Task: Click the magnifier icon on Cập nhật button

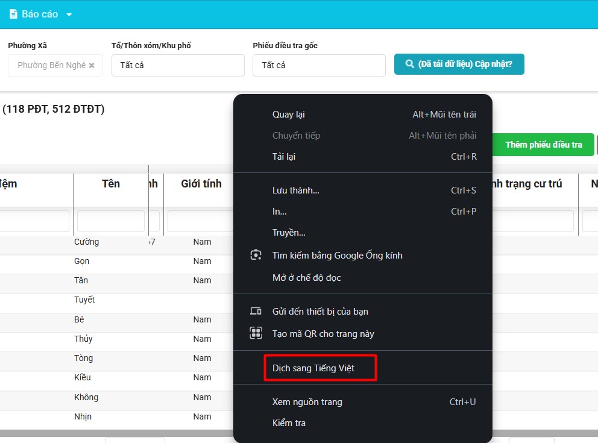Action: coord(409,64)
